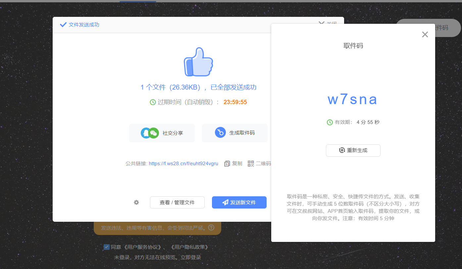Click the checkmark icon beside 文件发送成功
462x269 pixels.
[63, 25]
